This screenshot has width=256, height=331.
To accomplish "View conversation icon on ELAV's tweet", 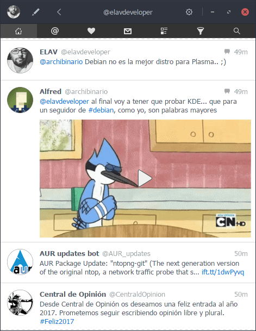I will coord(227,52).
